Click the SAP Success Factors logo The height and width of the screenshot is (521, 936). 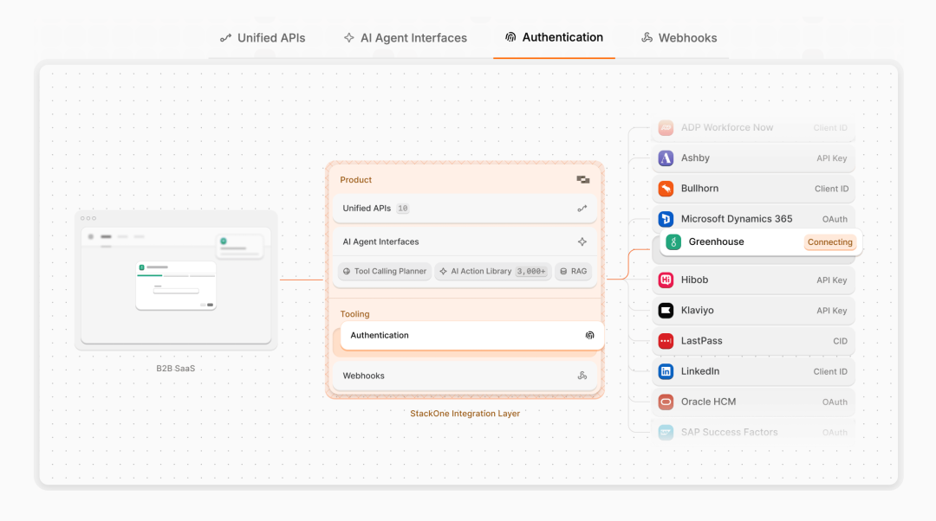tap(666, 432)
